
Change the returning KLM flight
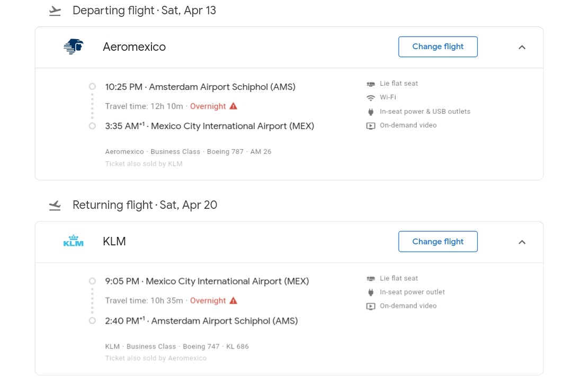[x=438, y=242]
